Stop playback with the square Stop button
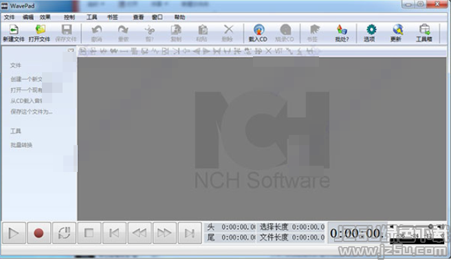 (x=89, y=233)
